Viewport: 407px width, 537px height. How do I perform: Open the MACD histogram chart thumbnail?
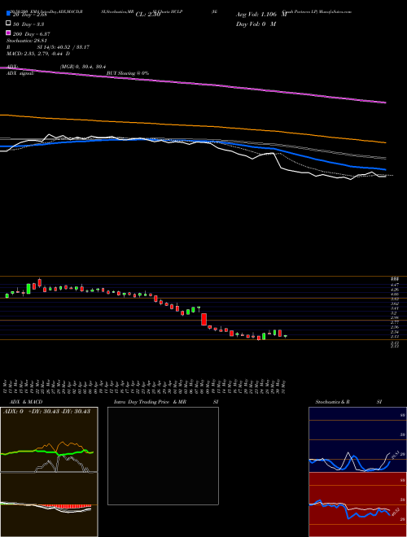[x=49, y=504]
